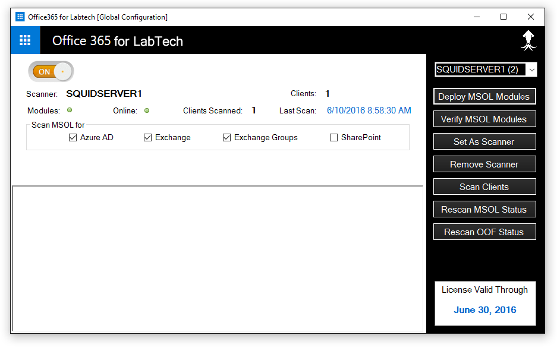
Task: Click Rescan MSOL Status
Action: coord(484,209)
